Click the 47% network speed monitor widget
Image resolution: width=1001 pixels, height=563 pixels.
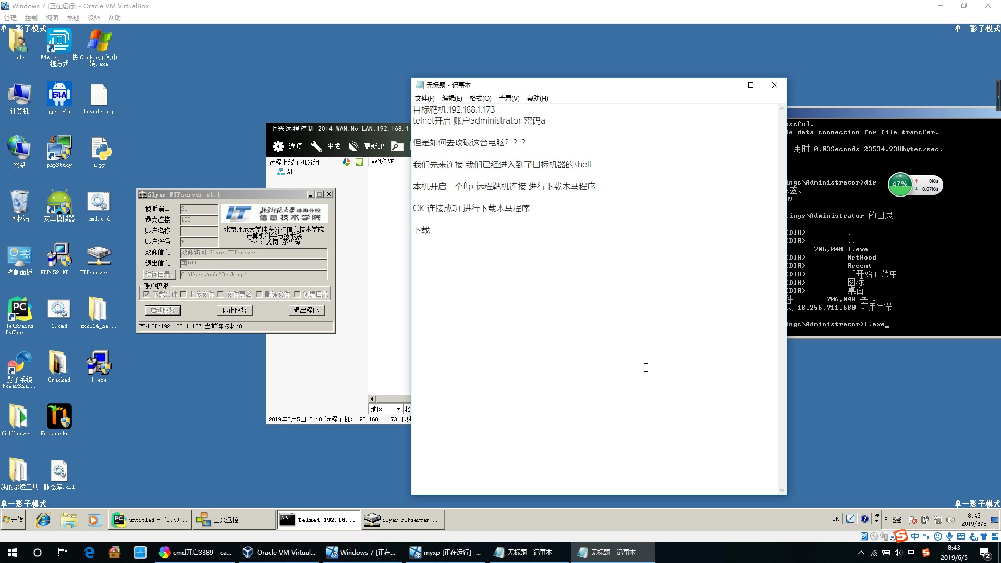coord(915,185)
